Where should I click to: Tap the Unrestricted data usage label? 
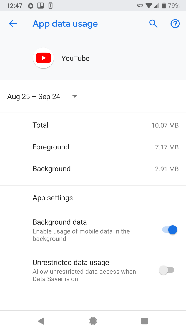point(71,262)
